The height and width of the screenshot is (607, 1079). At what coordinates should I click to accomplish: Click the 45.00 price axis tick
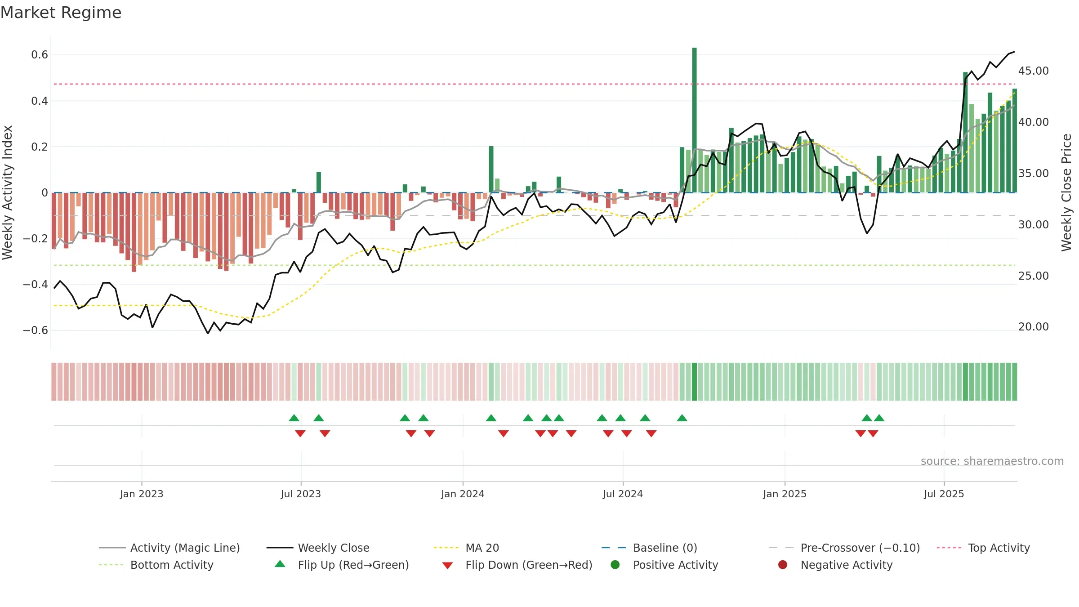coord(1034,71)
